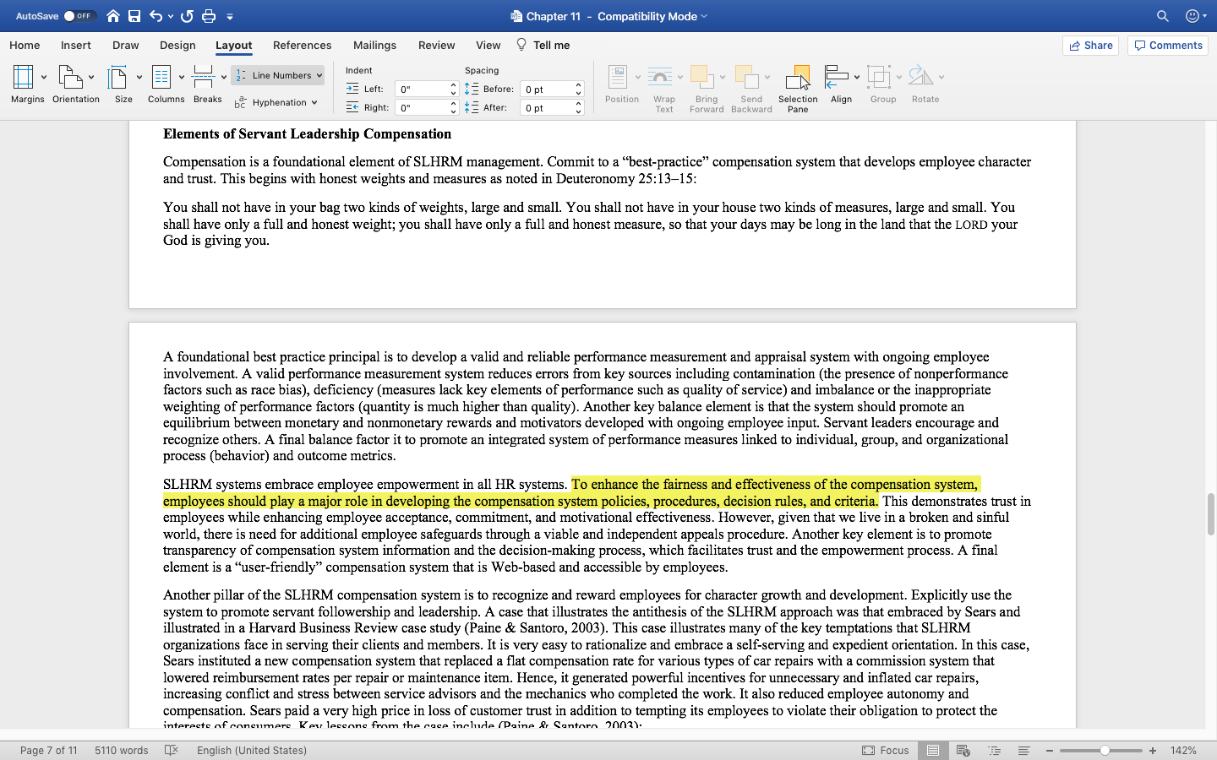Screen dimensions: 1217x760
Task: Expand the Rotate dropdown arrow
Action: 941,77
